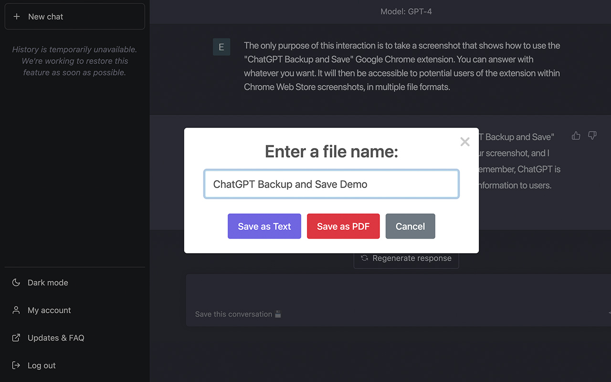Click the user prompt message text

(x=402, y=66)
